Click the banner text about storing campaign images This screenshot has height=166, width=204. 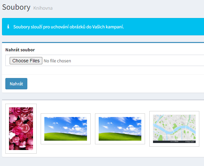pos(68,27)
